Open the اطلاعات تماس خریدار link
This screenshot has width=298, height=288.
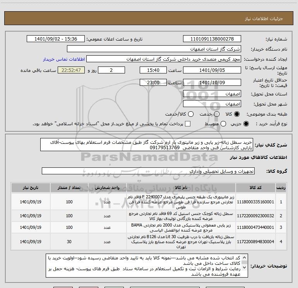coord(64,59)
